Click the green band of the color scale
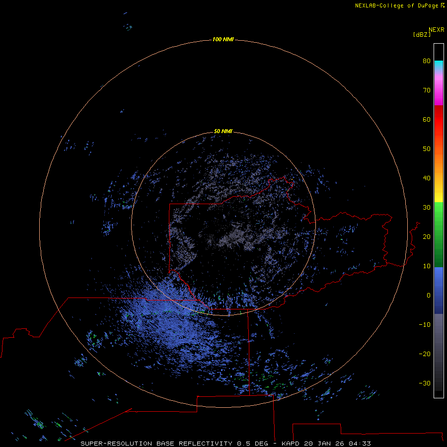Viewport: 447px width, 447px height. [439, 234]
